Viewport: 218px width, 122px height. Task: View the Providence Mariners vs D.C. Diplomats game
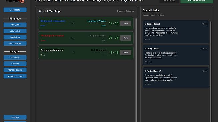(x=126, y=53)
